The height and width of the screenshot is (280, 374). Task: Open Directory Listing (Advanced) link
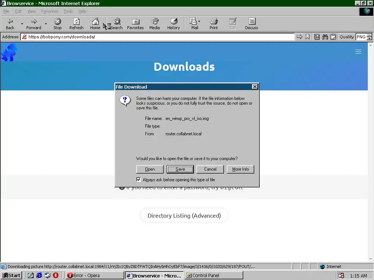click(184, 215)
